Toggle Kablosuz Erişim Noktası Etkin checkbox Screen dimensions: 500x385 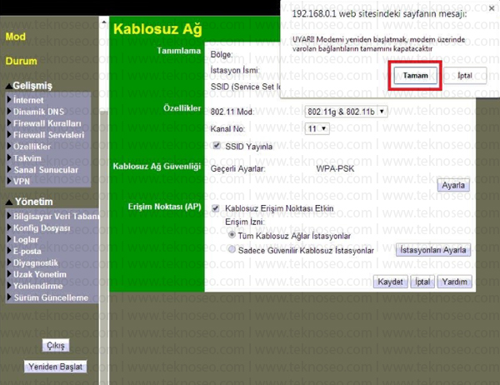click(216, 208)
